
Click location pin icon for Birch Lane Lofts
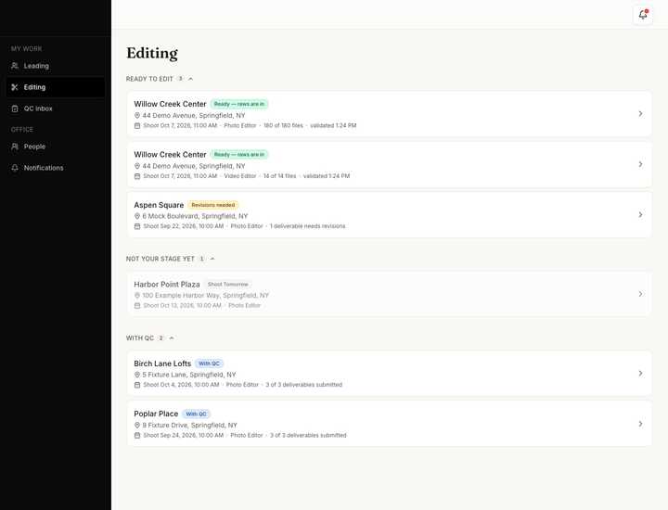[137, 375]
